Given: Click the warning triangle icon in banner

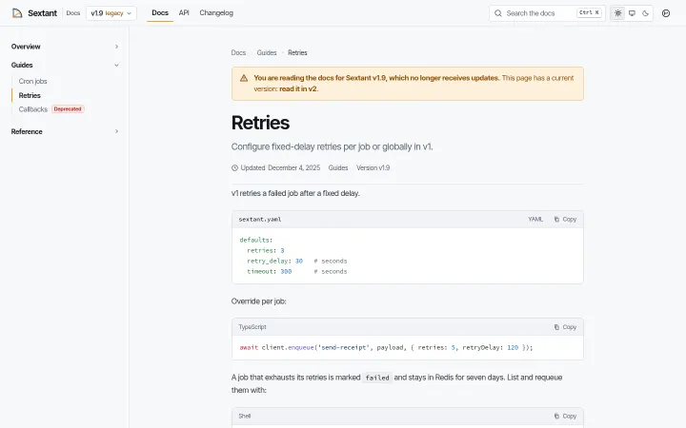Looking at the screenshot, I should coord(244,78).
